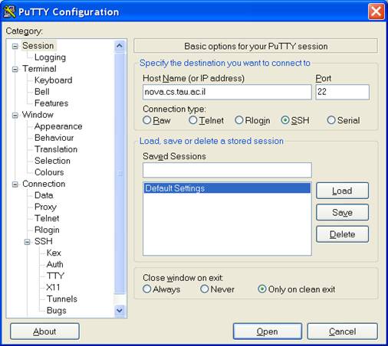388x346 pixels.
Task: Collapse the Window tree node
Action: 15,116
